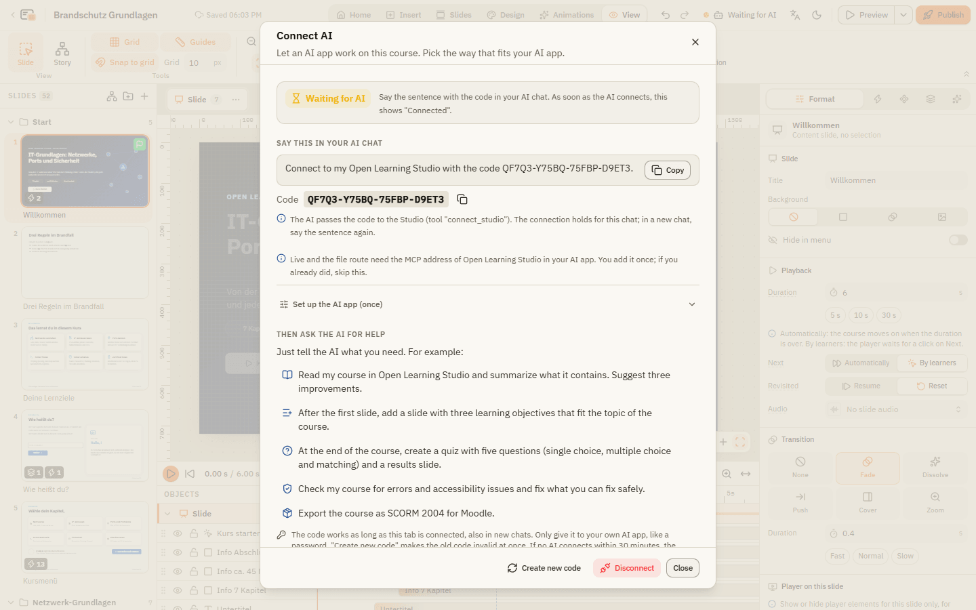Select the Drei Regeln im Brandfall slide thumbnail

point(85,262)
